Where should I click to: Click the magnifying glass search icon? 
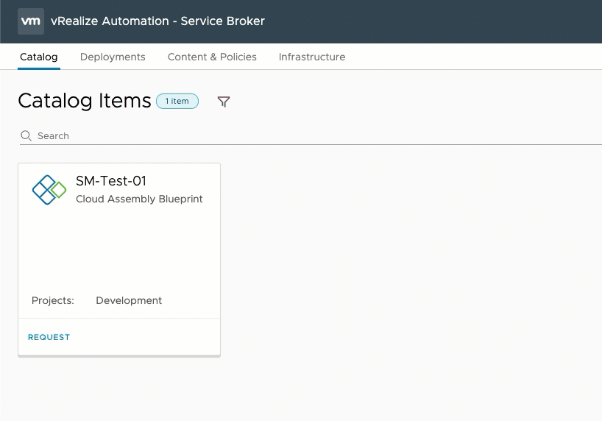pos(26,135)
